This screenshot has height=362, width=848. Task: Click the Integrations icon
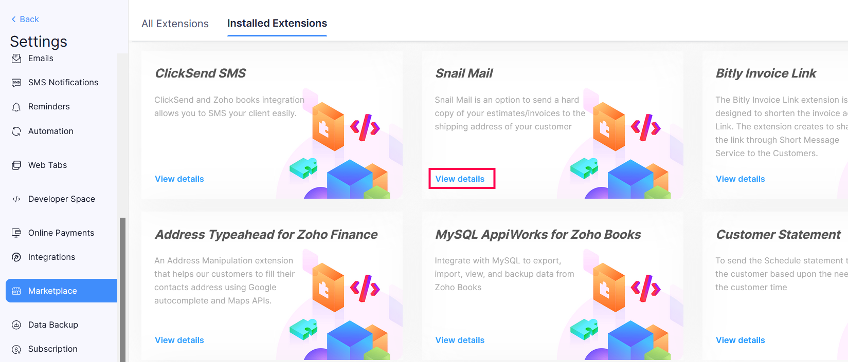(x=16, y=257)
